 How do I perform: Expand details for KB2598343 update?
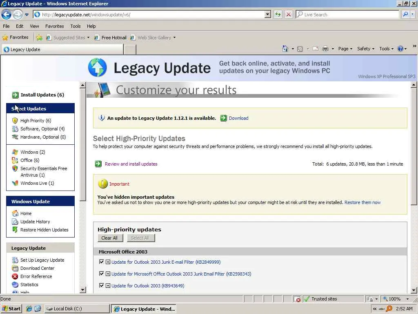pyautogui.click(x=108, y=274)
